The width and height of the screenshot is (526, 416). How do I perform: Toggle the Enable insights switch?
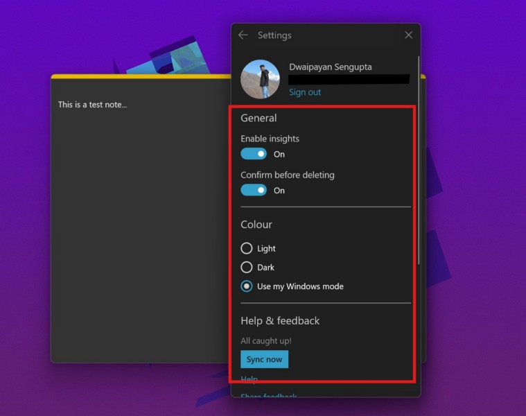[x=254, y=154]
